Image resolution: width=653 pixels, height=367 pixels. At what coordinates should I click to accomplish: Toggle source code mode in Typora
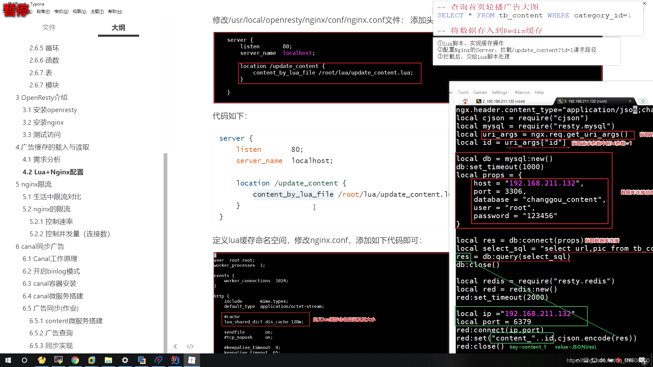190,346
